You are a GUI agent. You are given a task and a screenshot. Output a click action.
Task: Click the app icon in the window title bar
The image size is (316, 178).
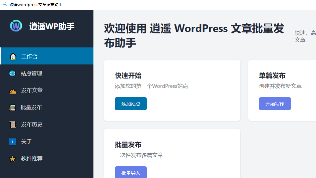[5, 4]
